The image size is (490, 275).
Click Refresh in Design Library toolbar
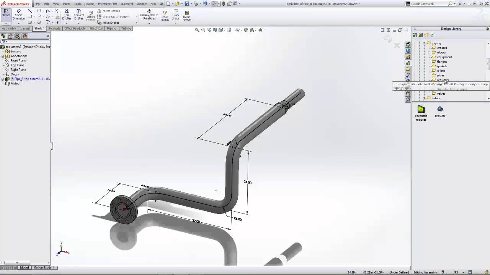point(433,35)
